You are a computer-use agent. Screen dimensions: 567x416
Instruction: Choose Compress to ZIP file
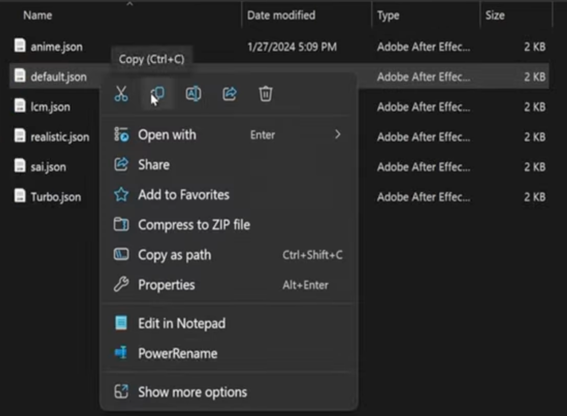point(194,224)
